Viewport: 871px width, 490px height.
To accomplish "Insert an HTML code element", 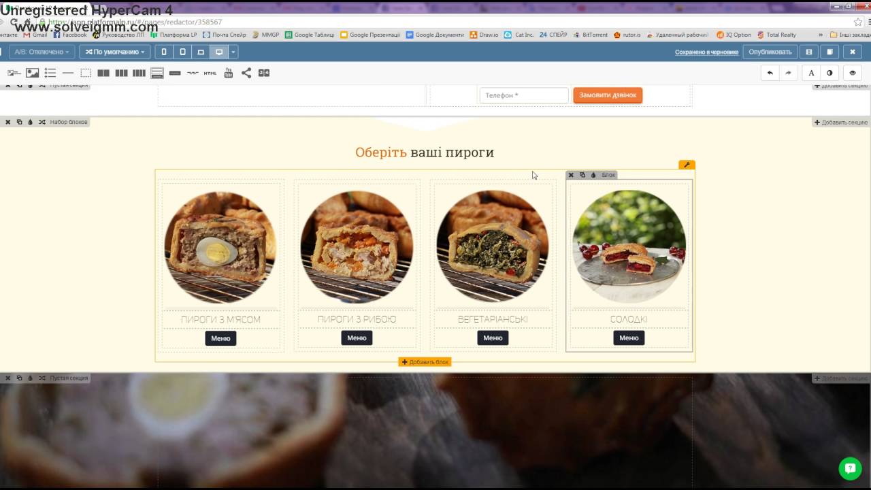I will click(210, 73).
